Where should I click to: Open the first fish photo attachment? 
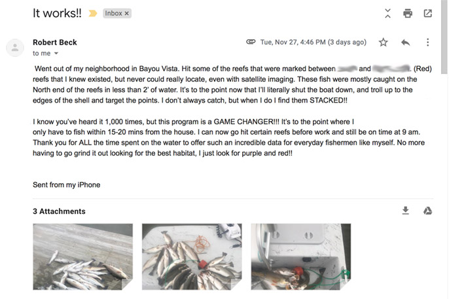[83, 256]
